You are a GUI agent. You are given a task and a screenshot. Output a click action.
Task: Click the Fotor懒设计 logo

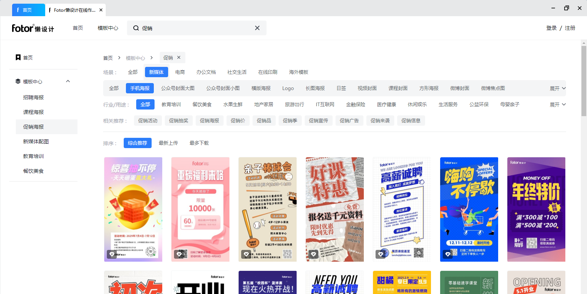coord(33,28)
